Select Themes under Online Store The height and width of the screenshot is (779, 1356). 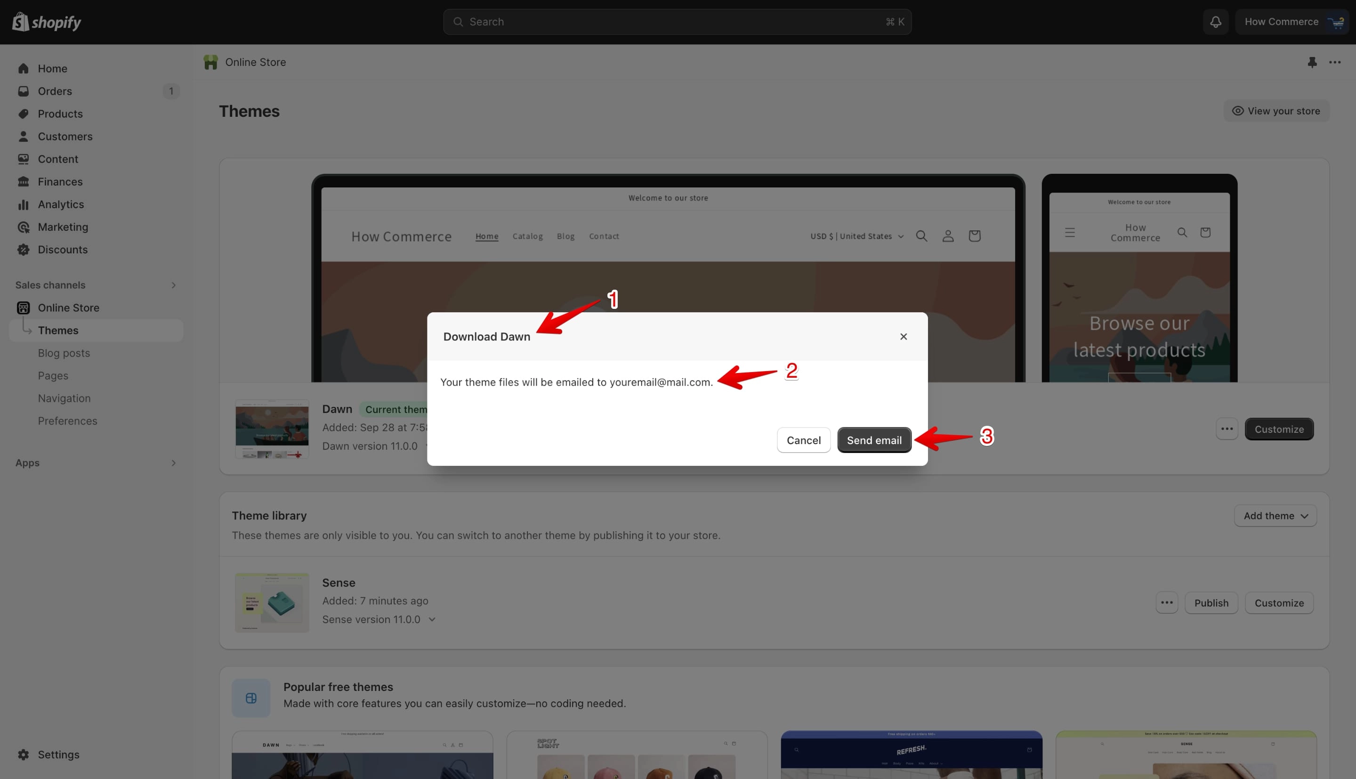click(96, 331)
